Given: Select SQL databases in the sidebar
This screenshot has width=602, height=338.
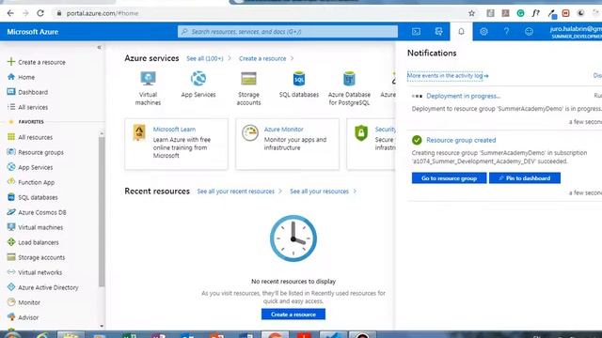Looking at the screenshot, I should 38,197.
